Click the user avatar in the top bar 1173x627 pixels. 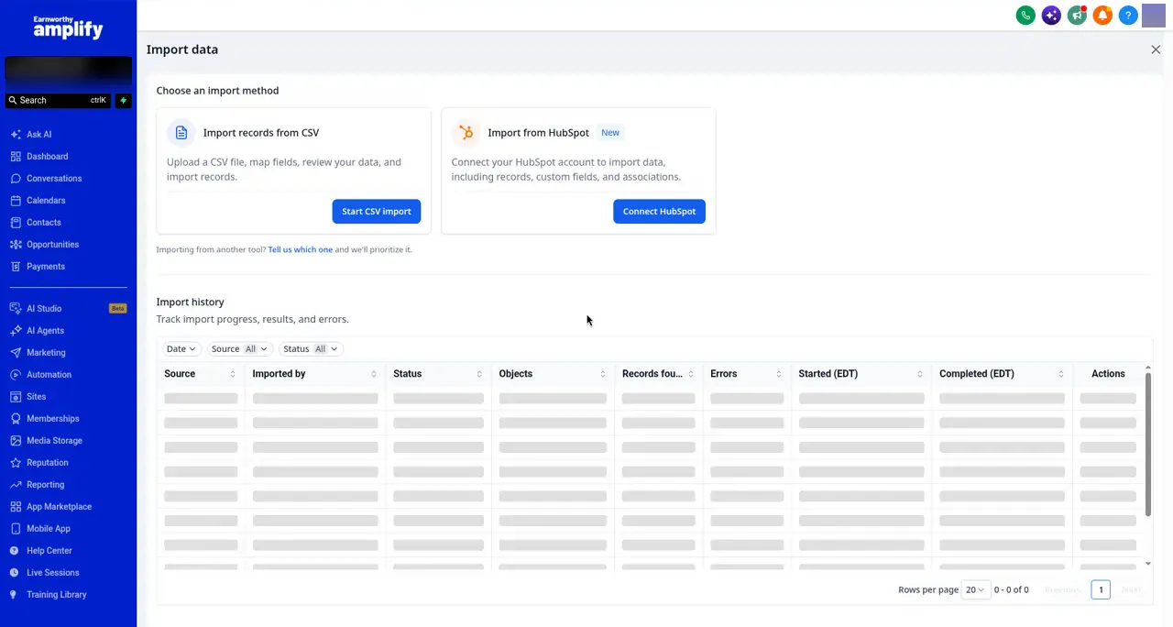click(x=1154, y=16)
